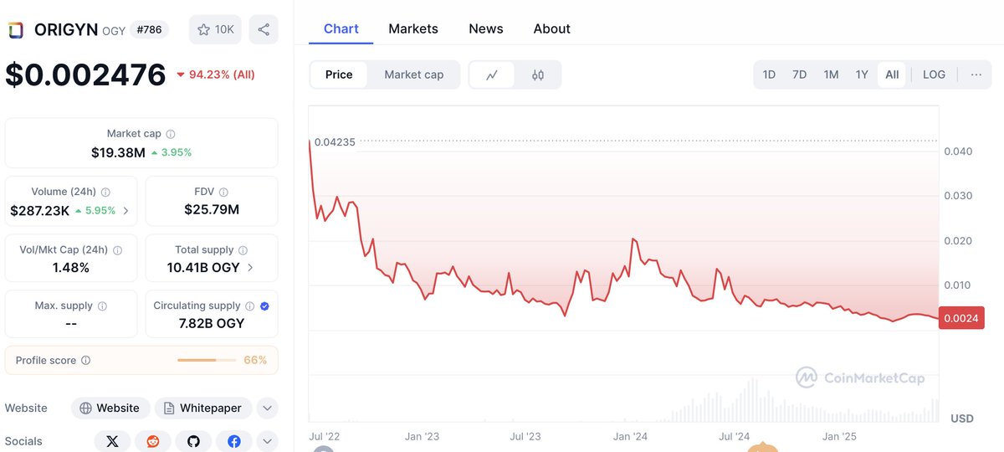Viewport: 1004px width, 452px height.
Task: Click the ORIGYN coin logo icon
Action: [15, 30]
